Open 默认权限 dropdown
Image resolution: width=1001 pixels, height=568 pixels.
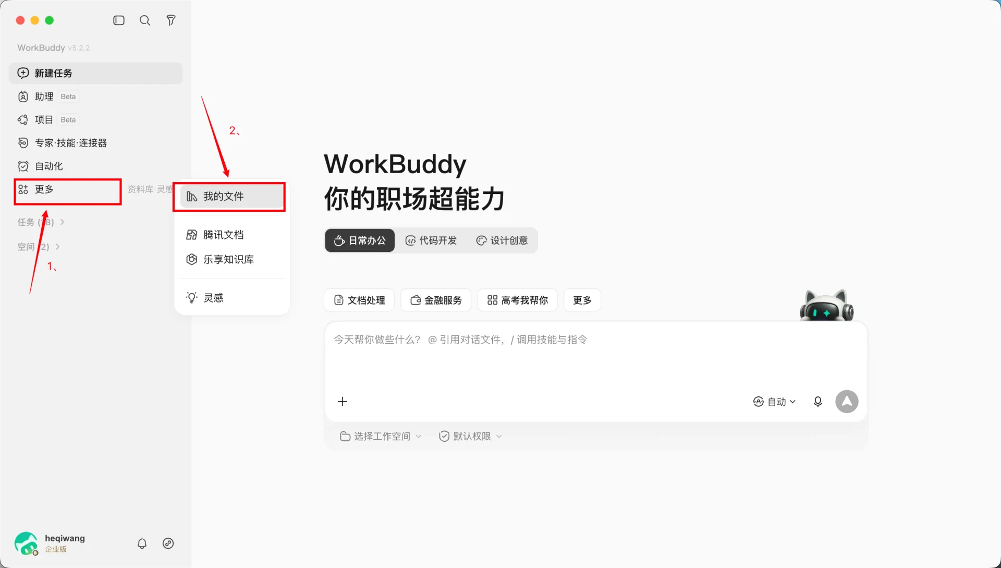(470, 436)
